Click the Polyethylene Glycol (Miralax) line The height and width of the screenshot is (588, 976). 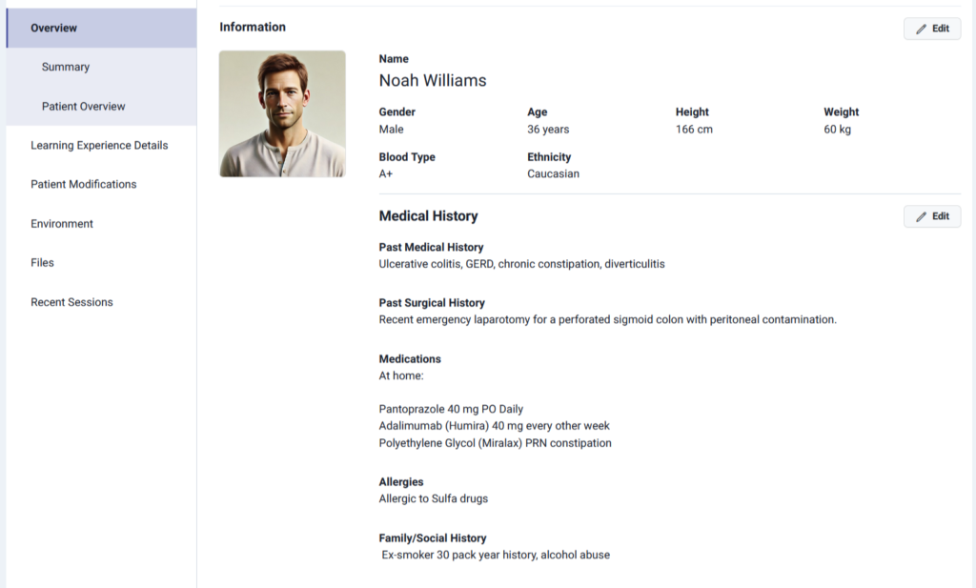pyautogui.click(x=495, y=443)
